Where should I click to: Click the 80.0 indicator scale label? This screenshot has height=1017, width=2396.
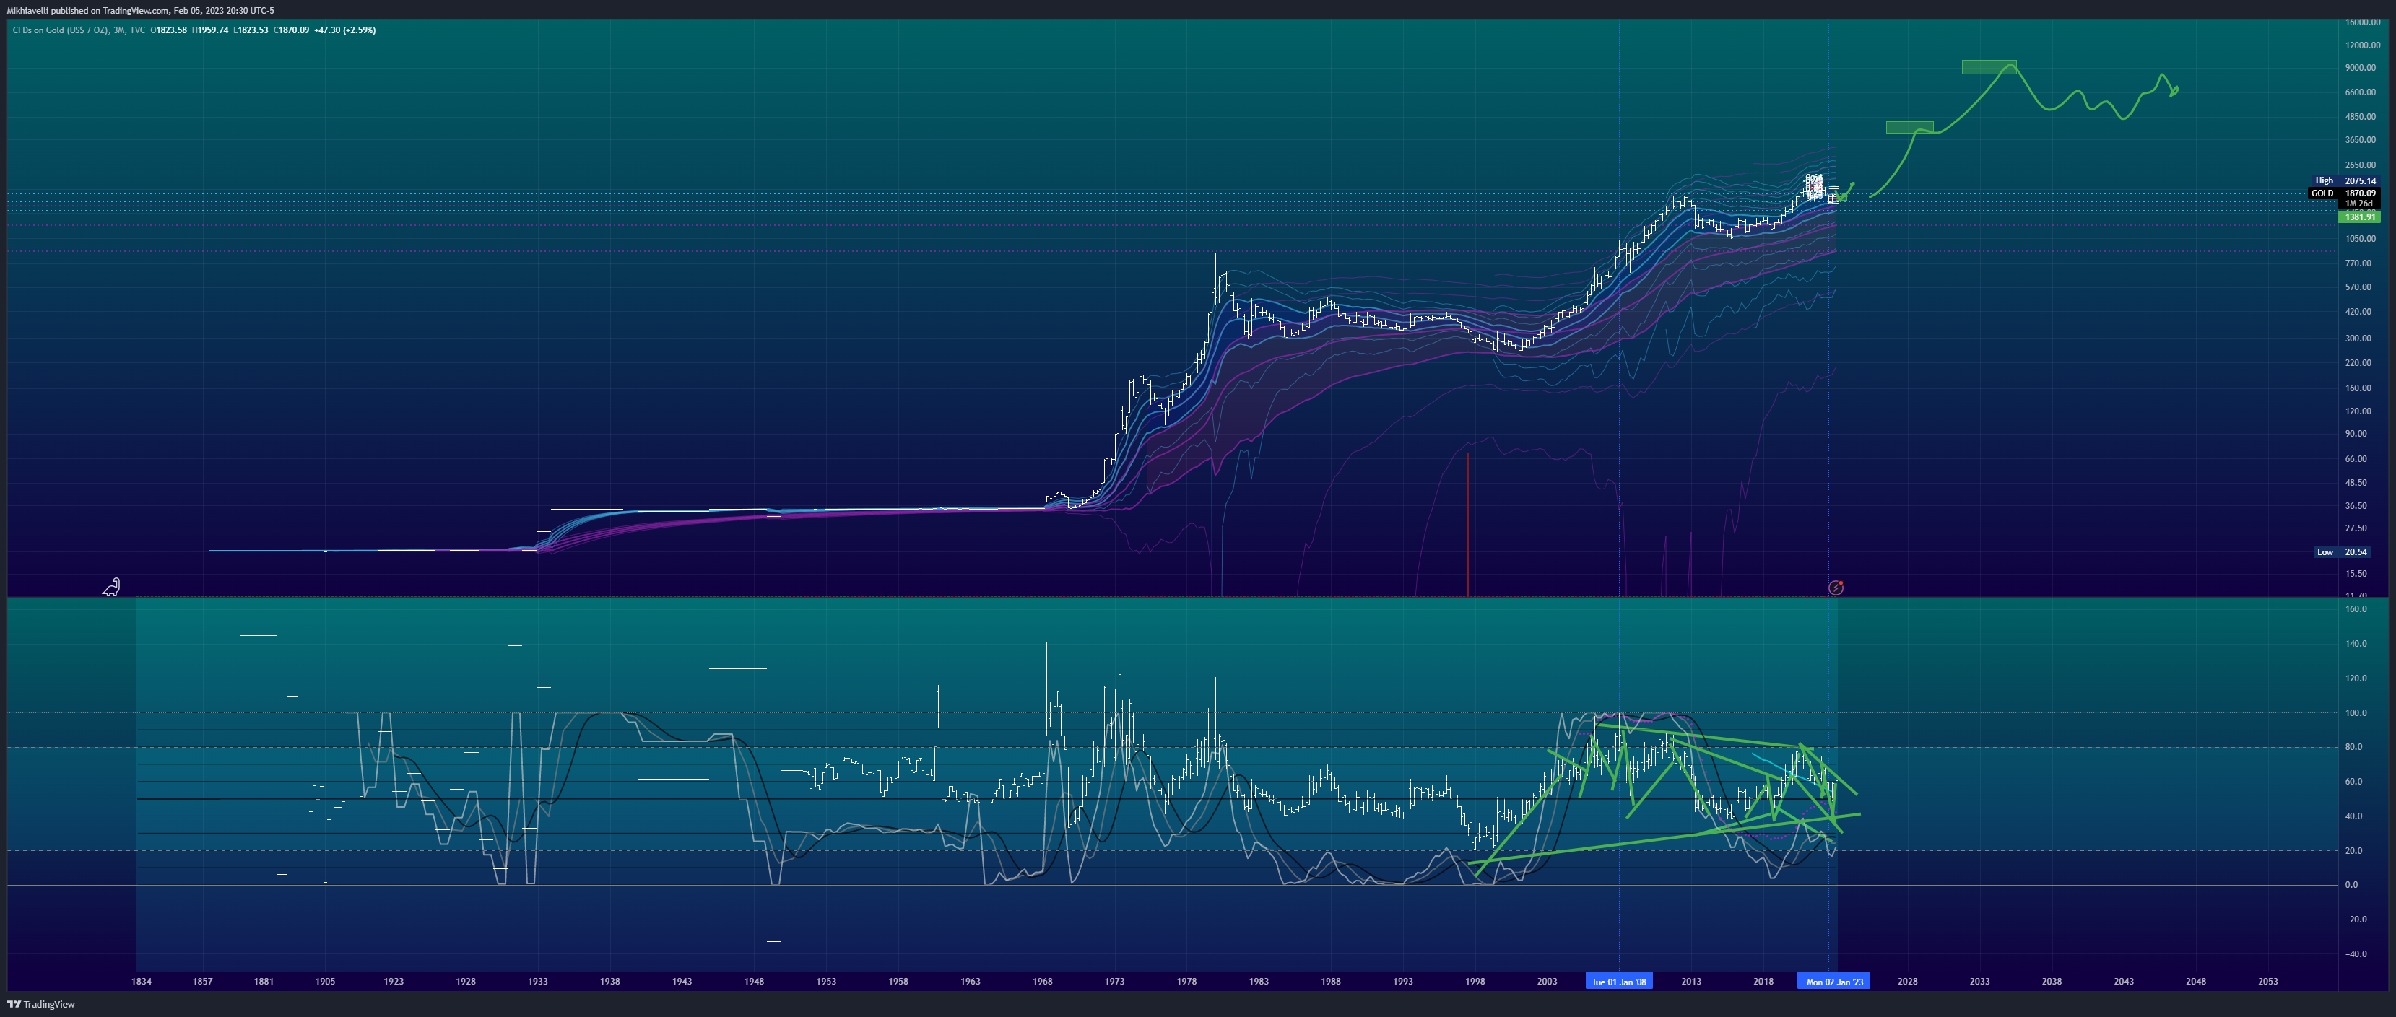(x=2354, y=747)
